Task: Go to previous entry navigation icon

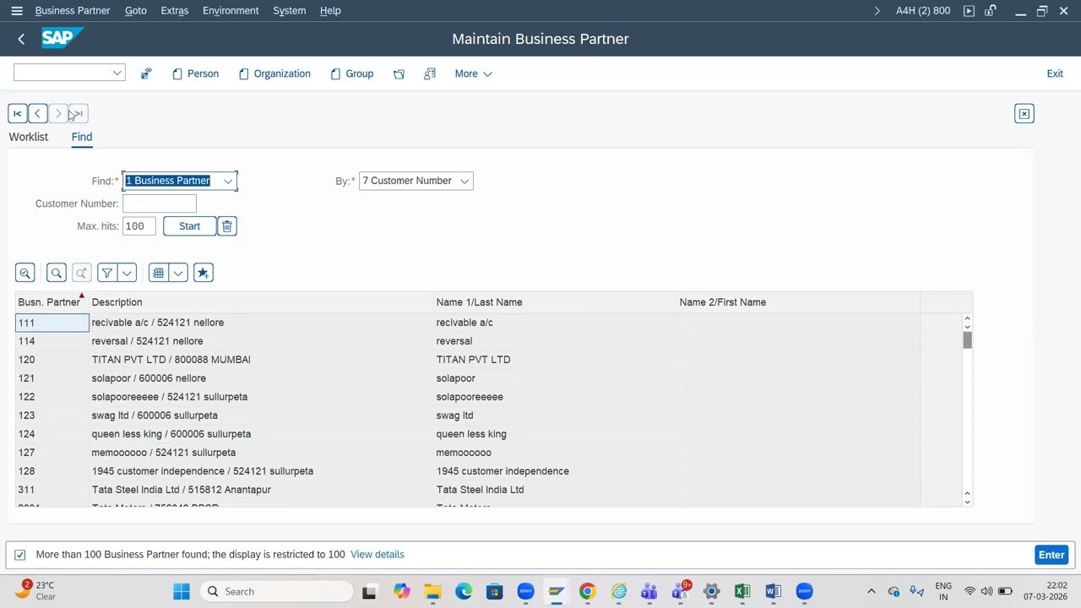Action: (x=37, y=114)
